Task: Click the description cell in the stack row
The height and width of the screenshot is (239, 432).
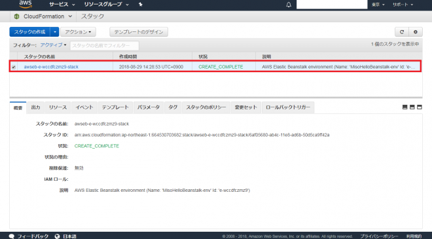Action: (x=338, y=67)
